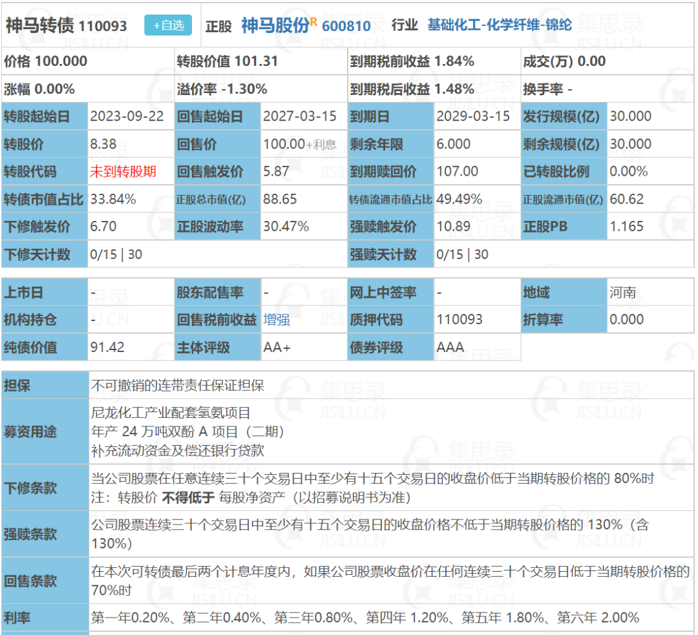The width and height of the screenshot is (698, 635).
Task: Select the 回售触发价 value 5.87
Action: tap(276, 171)
